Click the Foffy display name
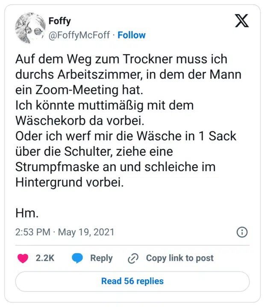Screen dimensions: 265x307 pyautogui.click(x=60, y=21)
